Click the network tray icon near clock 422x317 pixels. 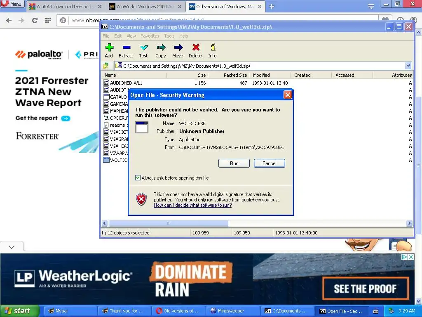point(392,311)
